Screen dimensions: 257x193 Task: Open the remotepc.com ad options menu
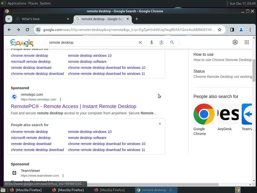click(x=60, y=100)
